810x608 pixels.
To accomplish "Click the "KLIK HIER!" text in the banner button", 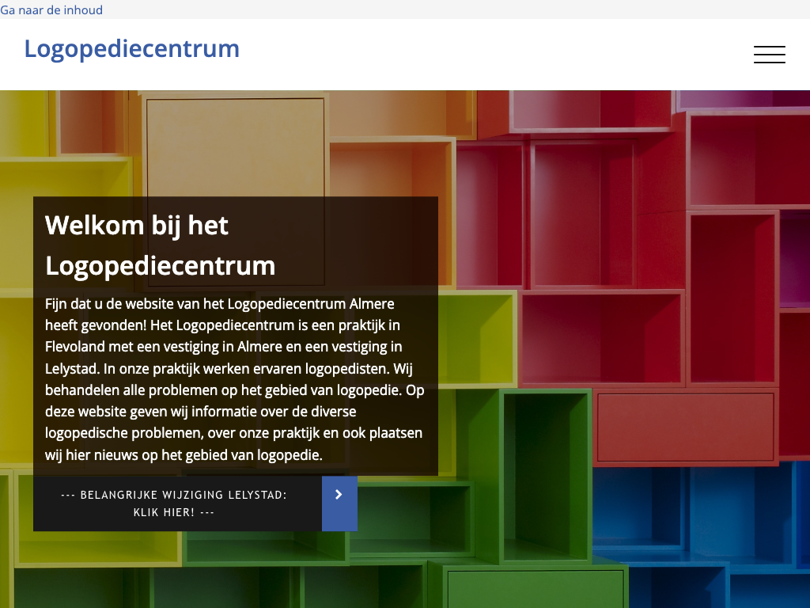I will [174, 513].
